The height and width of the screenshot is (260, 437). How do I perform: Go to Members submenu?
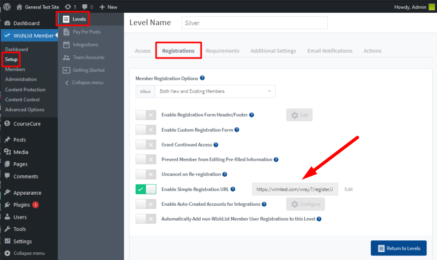coord(15,70)
